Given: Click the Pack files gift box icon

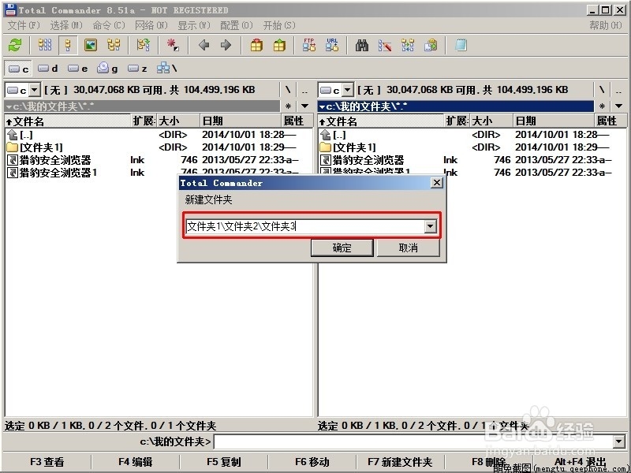Looking at the screenshot, I should coord(257,45).
